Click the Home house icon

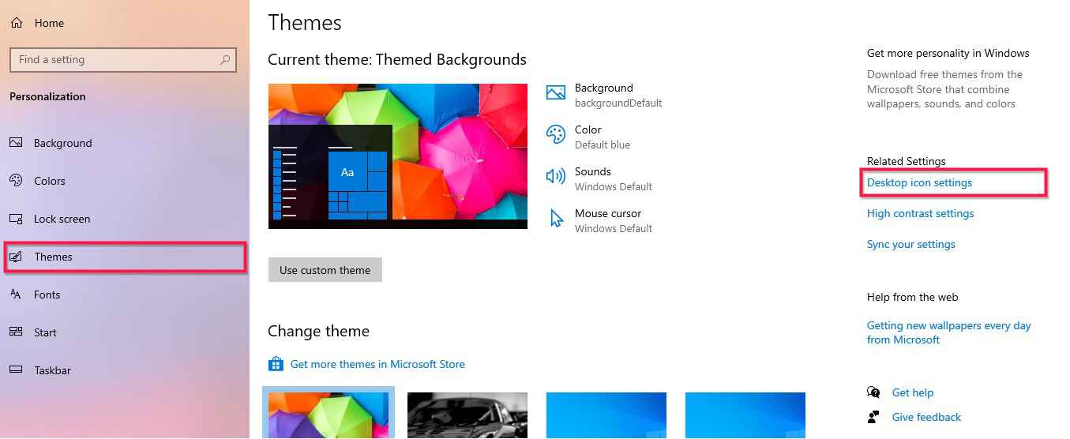(17, 23)
